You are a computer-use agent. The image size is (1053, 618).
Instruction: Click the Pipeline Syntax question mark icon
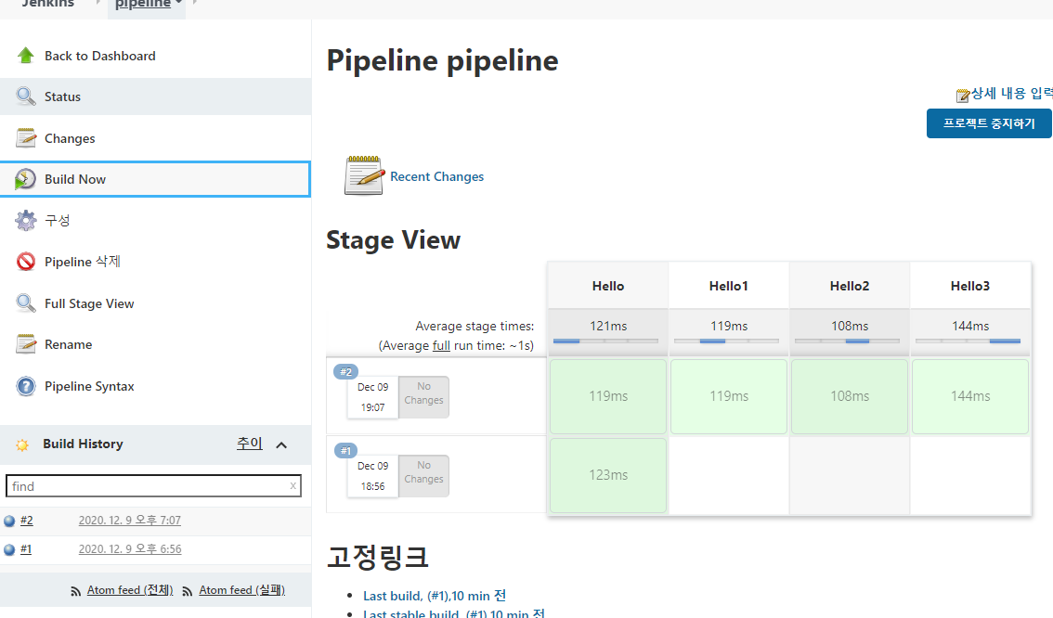point(25,386)
